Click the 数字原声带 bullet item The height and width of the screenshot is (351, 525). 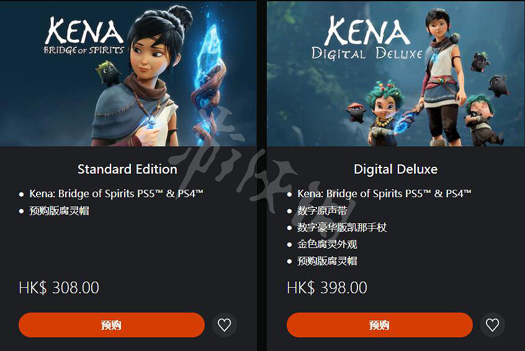click(322, 211)
